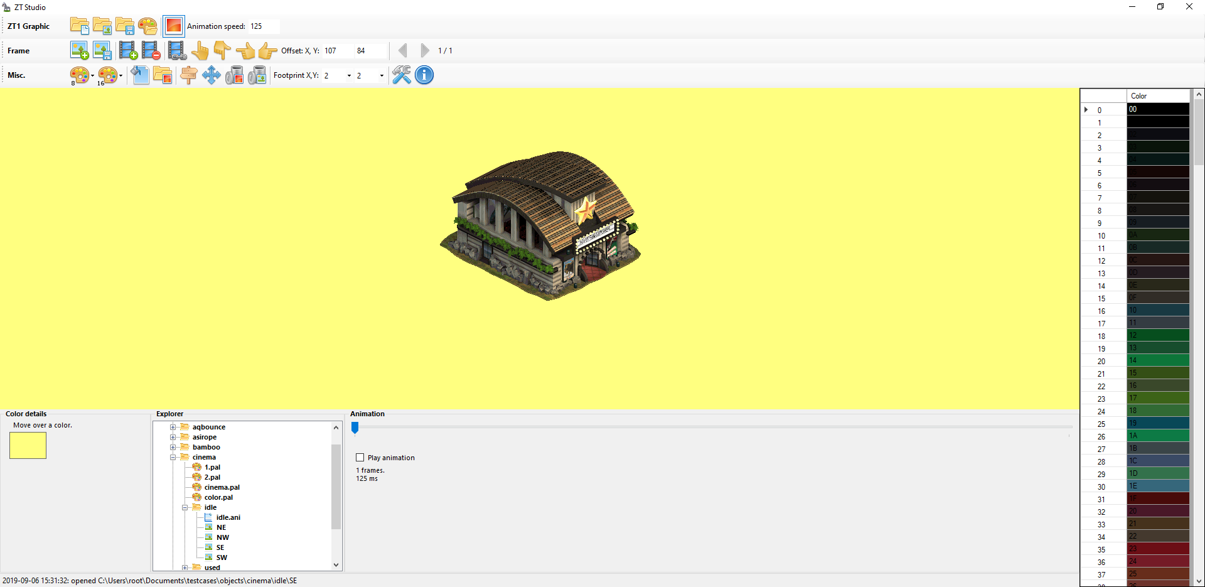Move the offset up with the hand icon
Image resolution: width=1205 pixels, height=587 pixels.
pos(200,50)
